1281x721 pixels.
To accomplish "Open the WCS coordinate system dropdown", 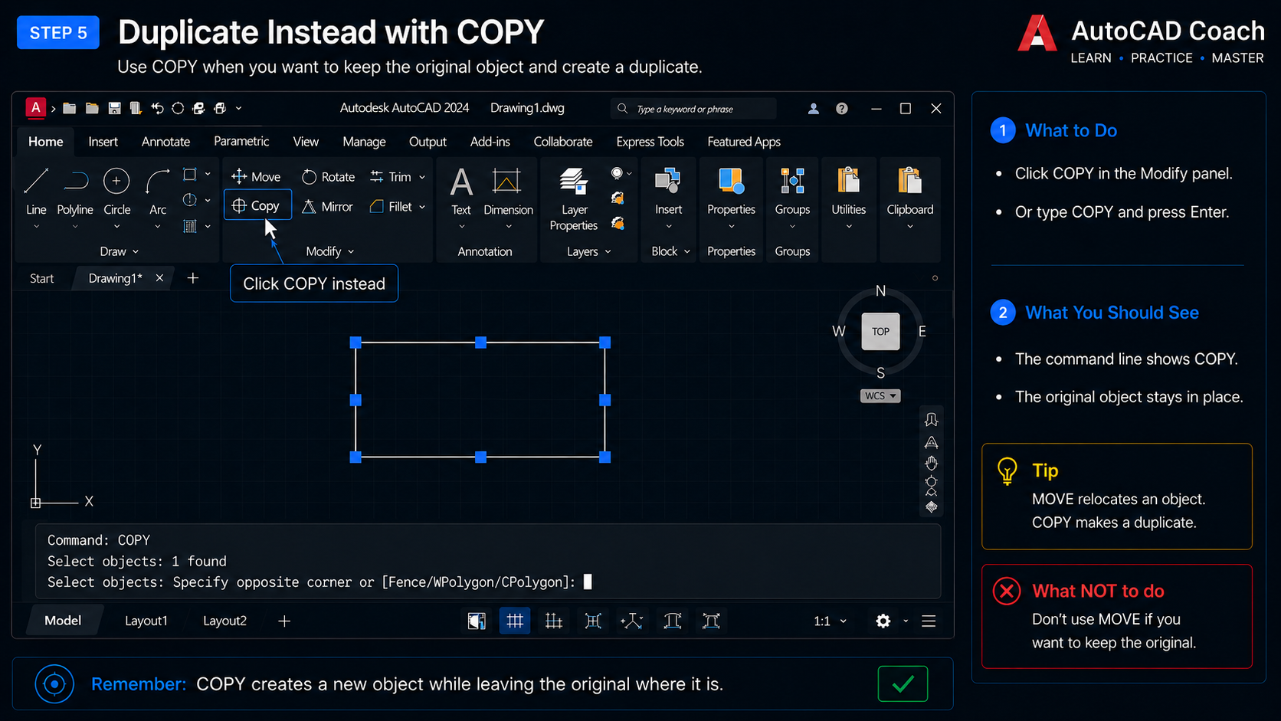I will pos(880,396).
